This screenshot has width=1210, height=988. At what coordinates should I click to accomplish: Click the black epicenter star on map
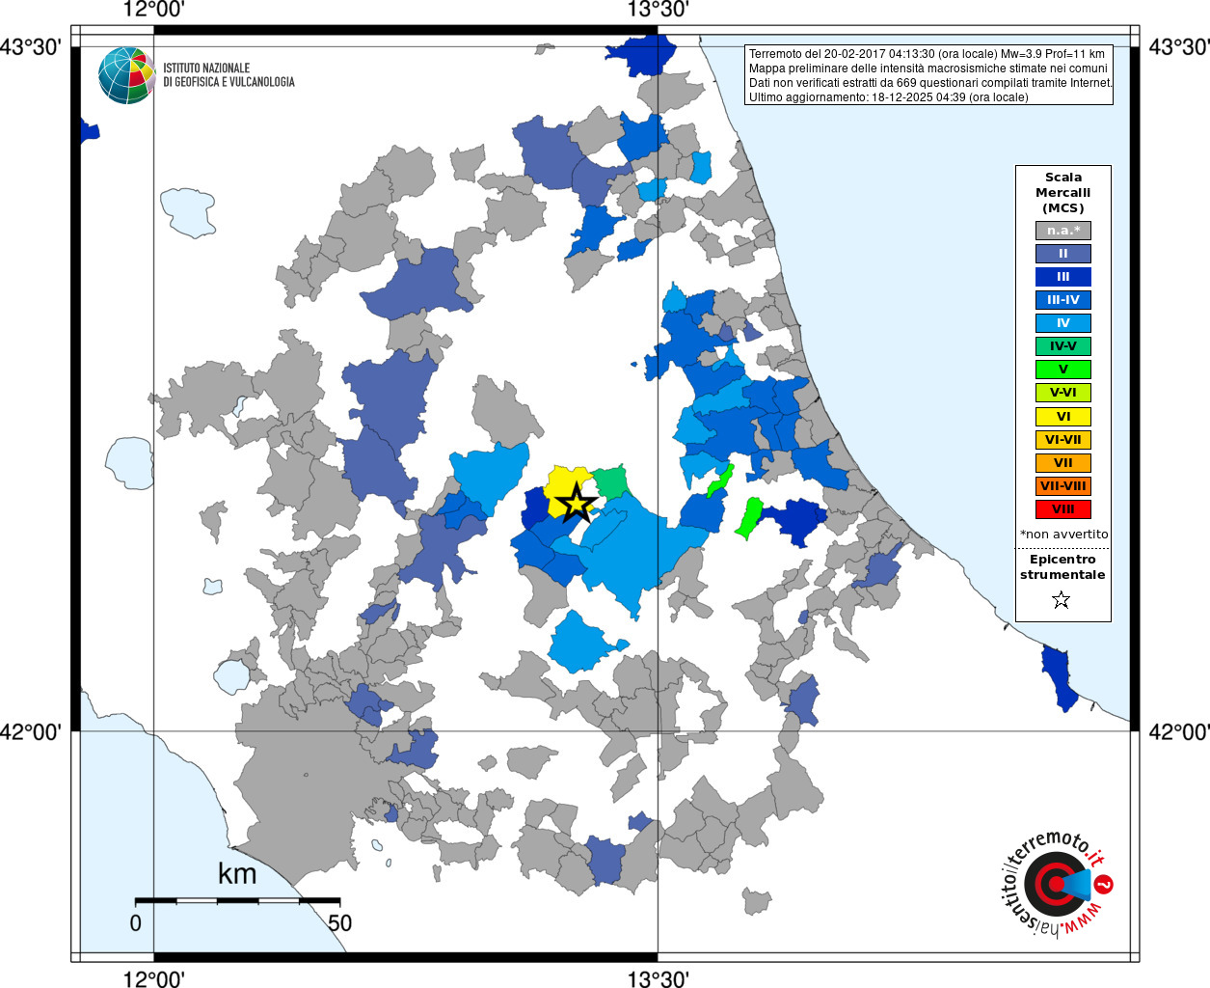[x=577, y=503]
